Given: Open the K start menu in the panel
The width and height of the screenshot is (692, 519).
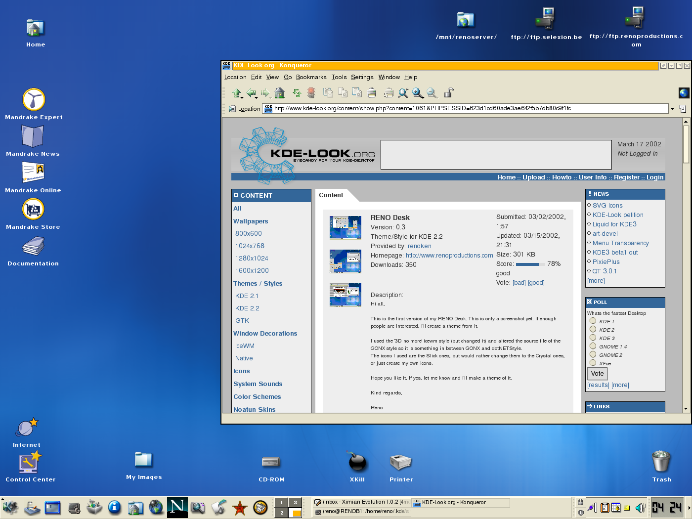Looking at the screenshot, I should click(x=10, y=507).
